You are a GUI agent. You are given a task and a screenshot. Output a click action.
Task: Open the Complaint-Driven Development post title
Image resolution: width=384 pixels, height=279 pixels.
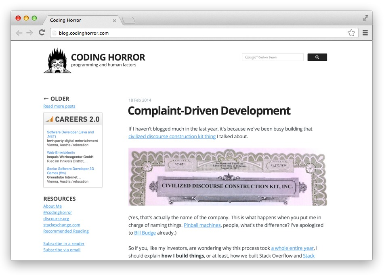[209, 111]
